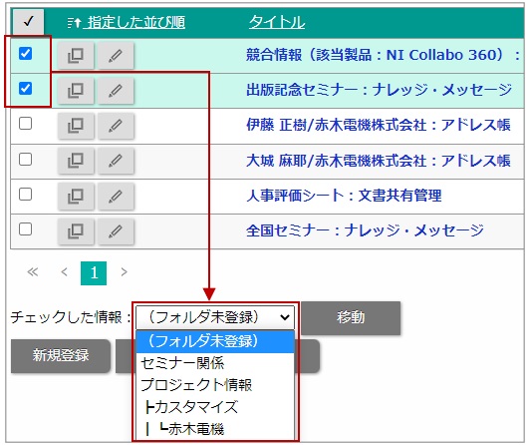Check the 伊藤 正樹 row checkbox
528x445 pixels.
[26, 124]
